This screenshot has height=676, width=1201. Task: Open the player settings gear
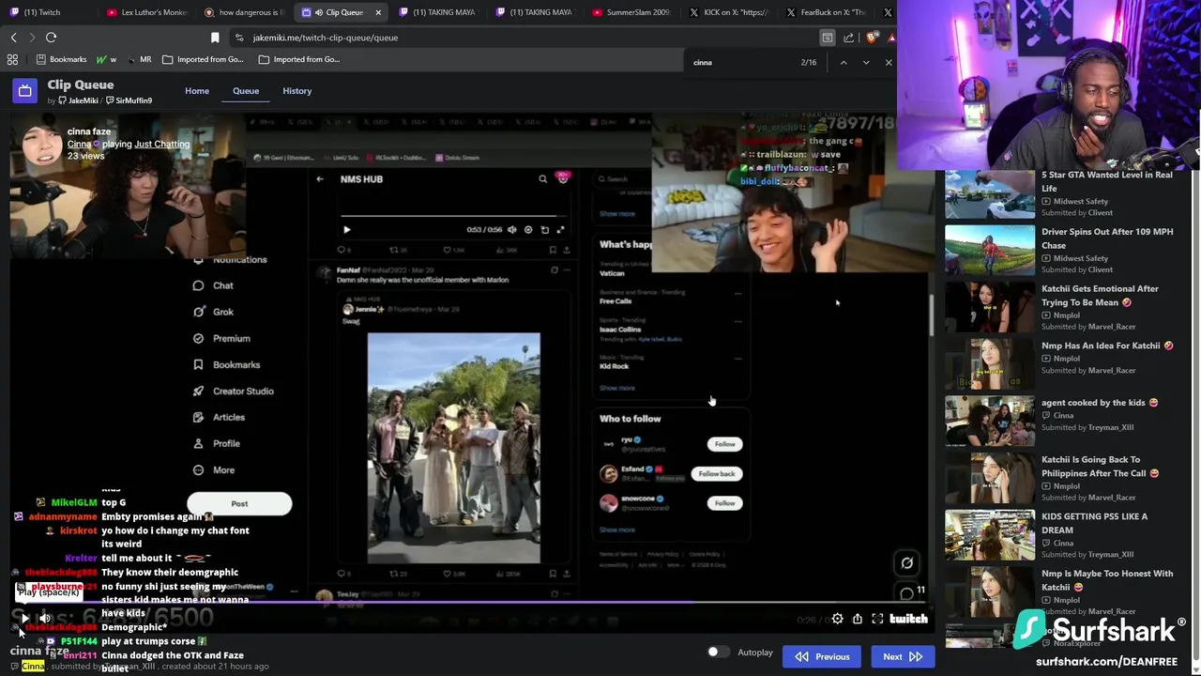pyautogui.click(x=837, y=619)
